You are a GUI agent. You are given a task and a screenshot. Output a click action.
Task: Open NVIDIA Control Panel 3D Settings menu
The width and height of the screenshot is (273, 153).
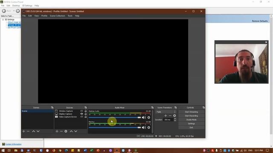click(x=27, y=6)
